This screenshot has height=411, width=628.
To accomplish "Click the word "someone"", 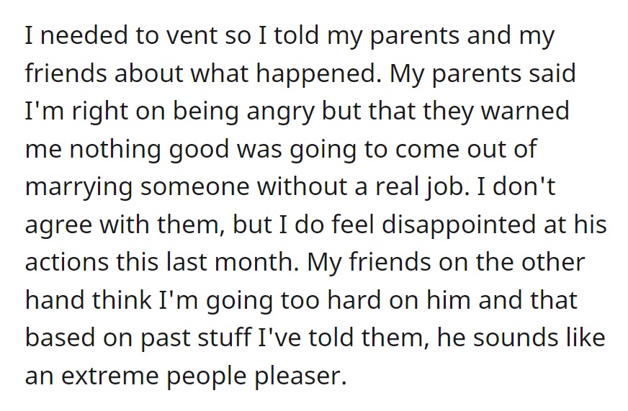I will [x=194, y=187].
